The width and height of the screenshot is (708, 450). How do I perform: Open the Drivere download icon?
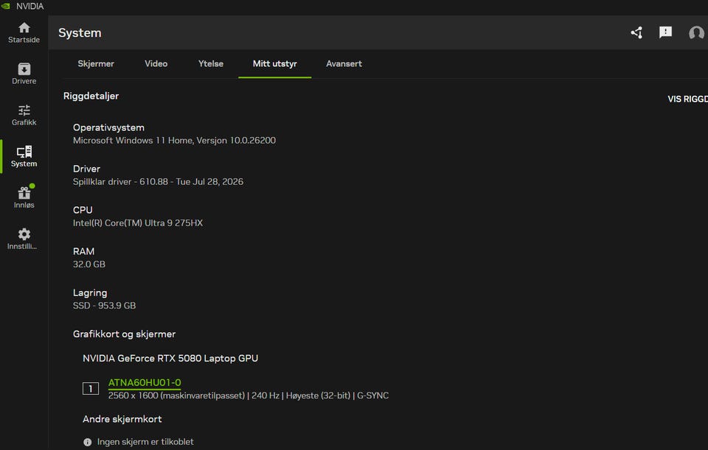pyautogui.click(x=24, y=69)
